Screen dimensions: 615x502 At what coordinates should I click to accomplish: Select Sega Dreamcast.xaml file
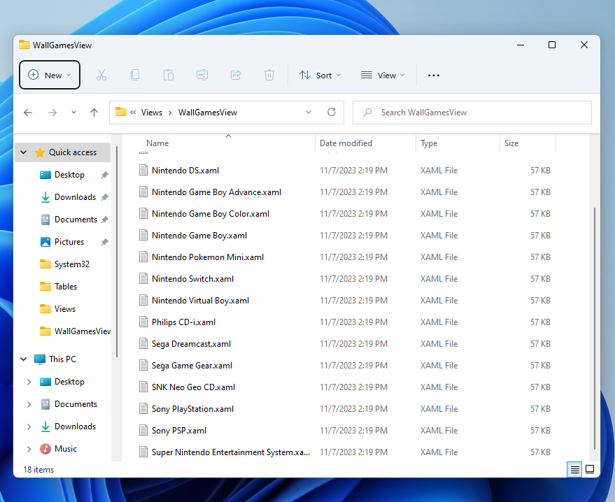tap(191, 344)
